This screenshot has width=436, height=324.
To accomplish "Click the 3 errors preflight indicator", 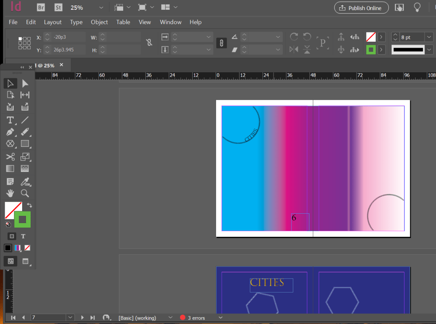I will 192,318.
